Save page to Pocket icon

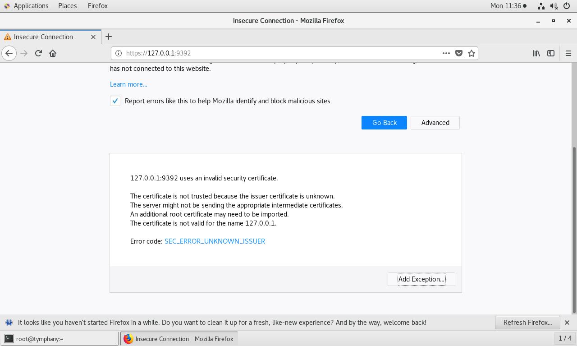point(459,53)
